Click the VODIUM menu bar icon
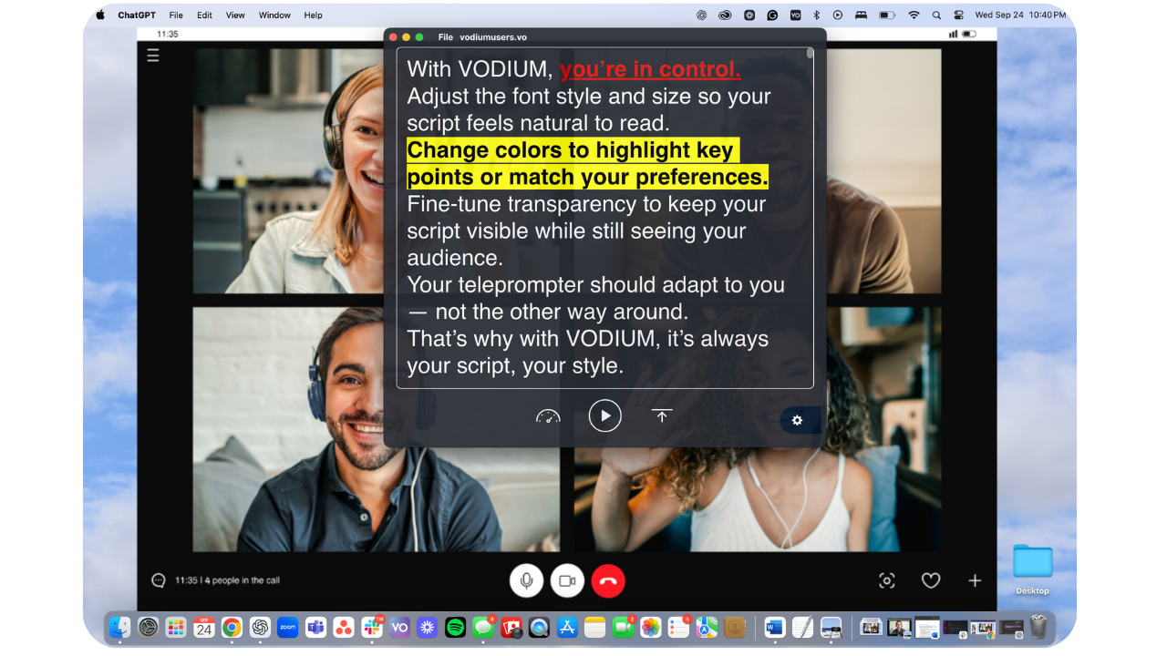Viewport: 1167px width, 656px height. coord(796,15)
